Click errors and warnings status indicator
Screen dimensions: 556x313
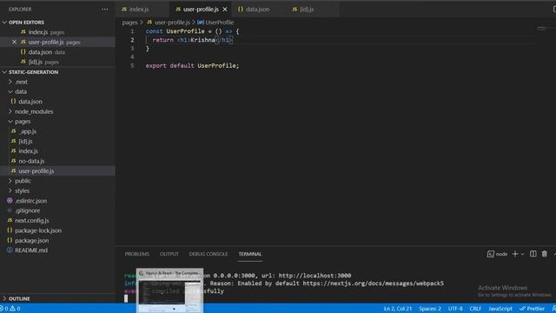click(10, 309)
